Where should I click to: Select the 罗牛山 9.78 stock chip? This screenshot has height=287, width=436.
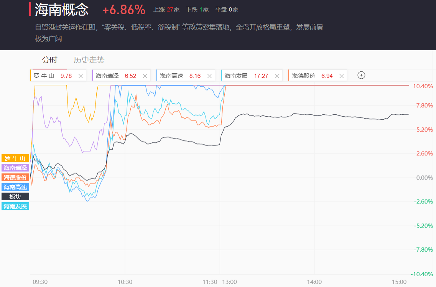(x=53, y=76)
